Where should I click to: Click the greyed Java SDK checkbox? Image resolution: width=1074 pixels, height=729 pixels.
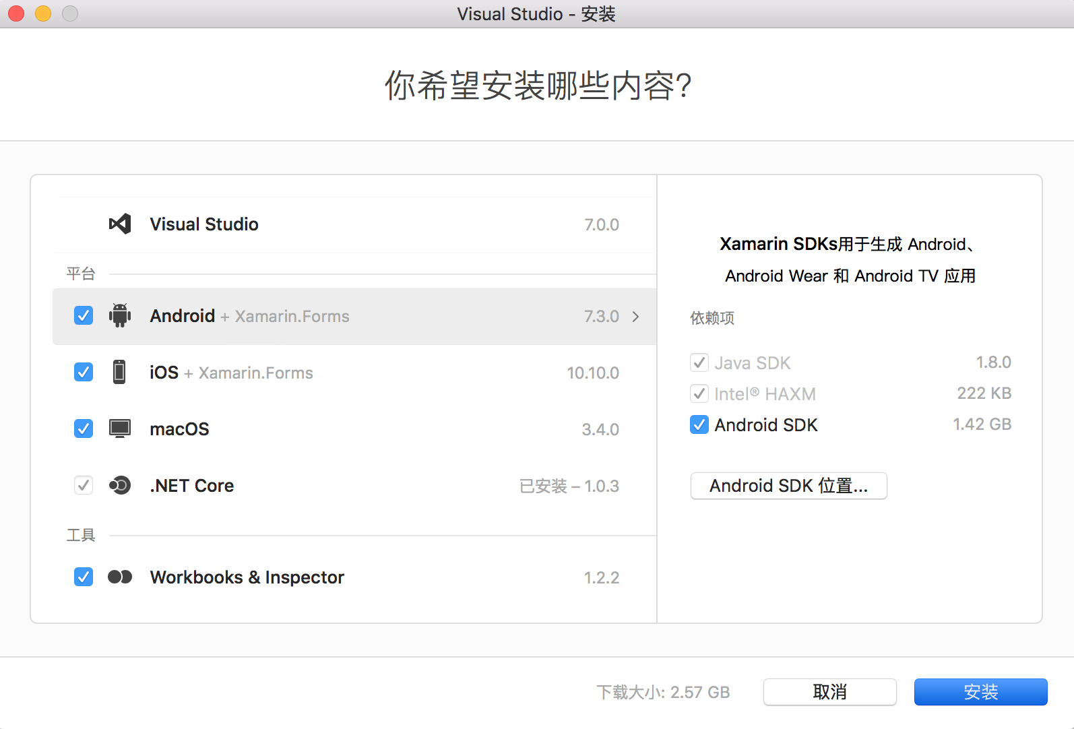699,362
